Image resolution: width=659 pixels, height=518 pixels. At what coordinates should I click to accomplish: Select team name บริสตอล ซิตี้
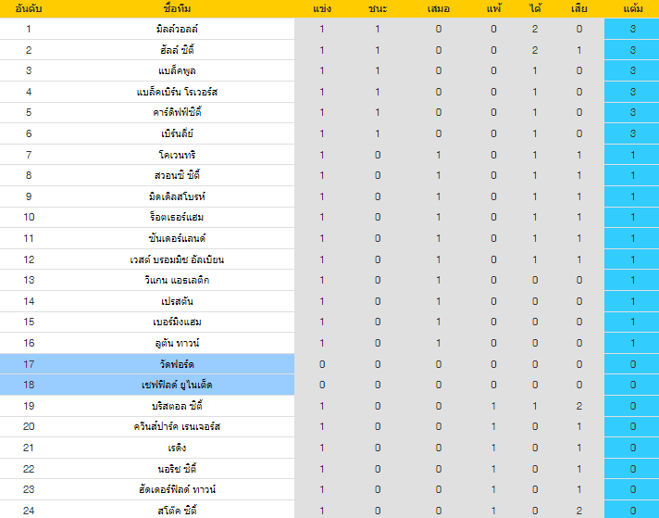pyautogui.click(x=177, y=406)
